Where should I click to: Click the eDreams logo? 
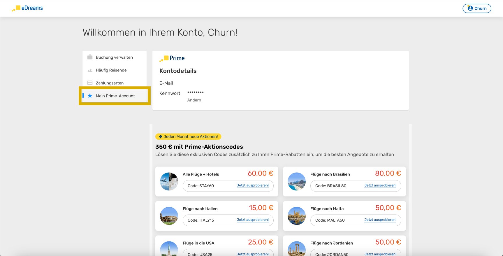point(27,8)
